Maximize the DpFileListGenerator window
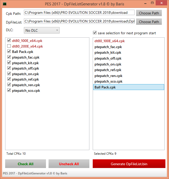169x179 pixels. click(x=152, y=3)
